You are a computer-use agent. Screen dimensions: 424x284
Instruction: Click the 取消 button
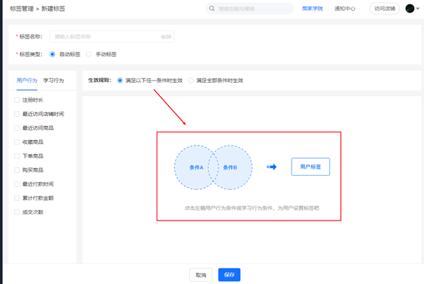pyautogui.click(x=201, y=275)
